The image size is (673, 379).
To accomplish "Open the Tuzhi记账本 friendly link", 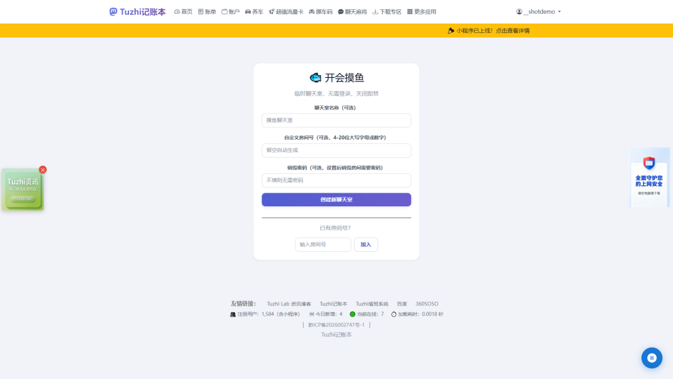I will (333, 304).
